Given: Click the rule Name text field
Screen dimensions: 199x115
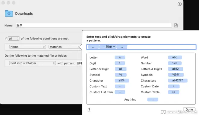Looking at the screenshot, I should point(93,25).
